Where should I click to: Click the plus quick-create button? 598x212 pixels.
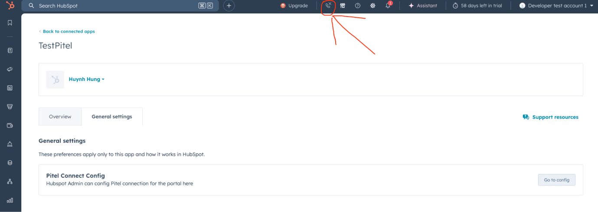[229, 6]
